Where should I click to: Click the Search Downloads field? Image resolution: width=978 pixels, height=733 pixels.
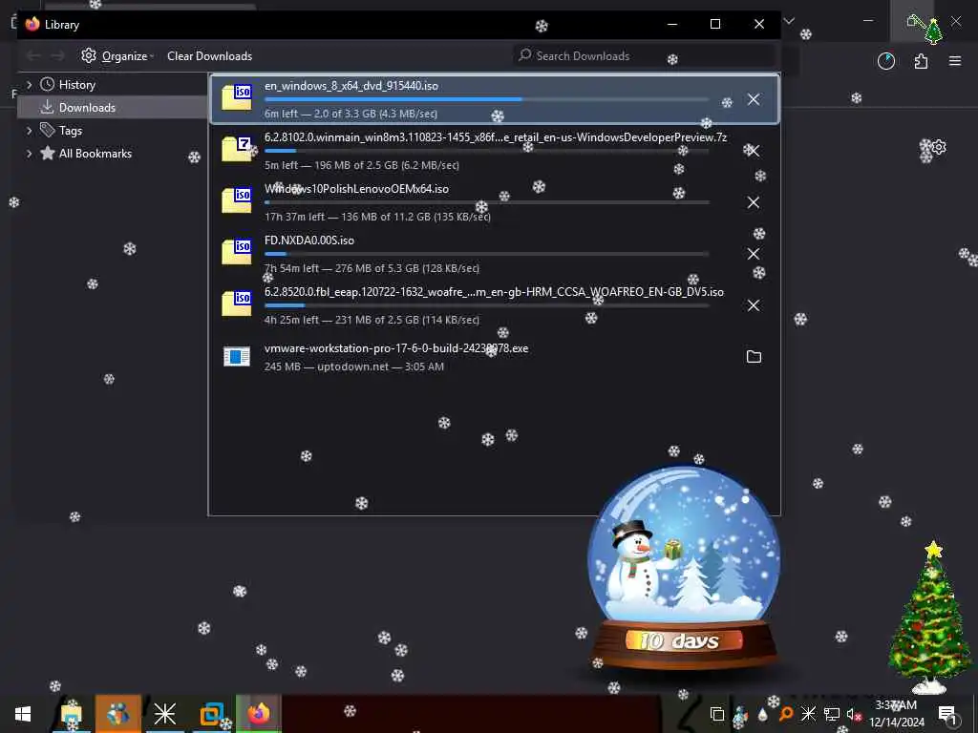pyautogui.click(x=645, y=55)
